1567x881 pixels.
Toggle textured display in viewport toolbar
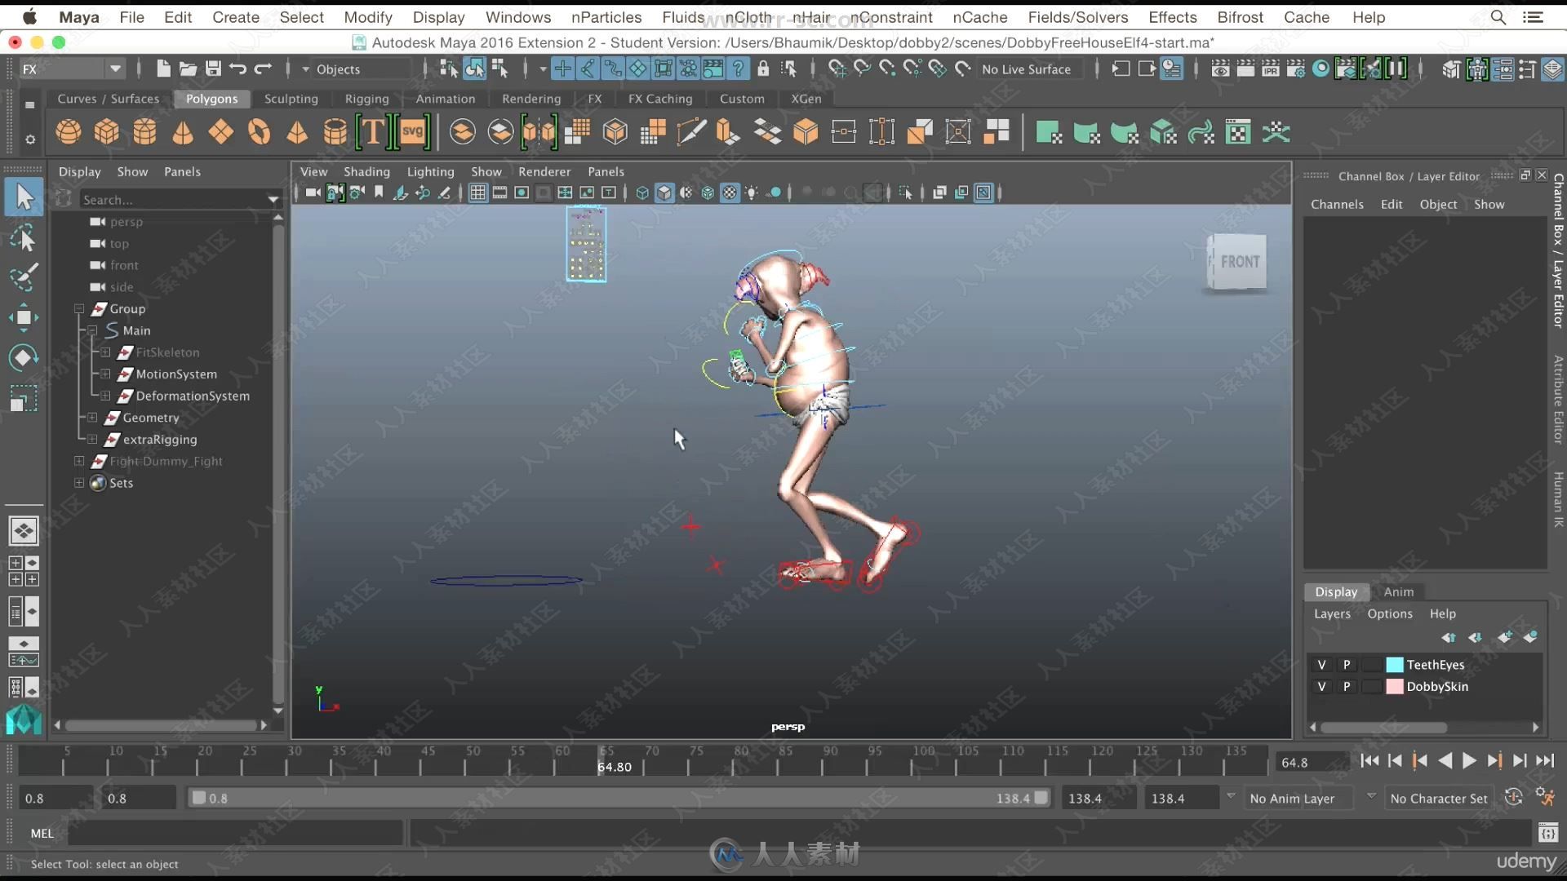click(x=730, y=193)
